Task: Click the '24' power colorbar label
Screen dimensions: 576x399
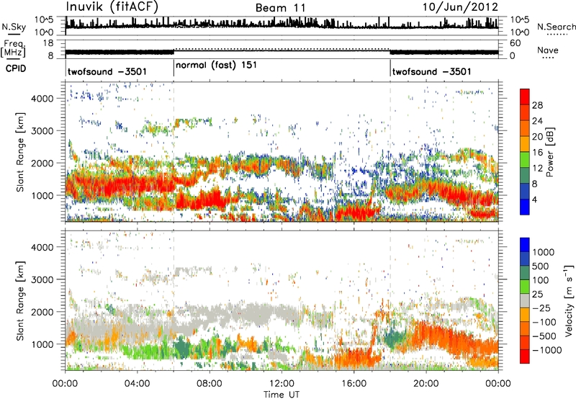Action: (x=537, y=121)
